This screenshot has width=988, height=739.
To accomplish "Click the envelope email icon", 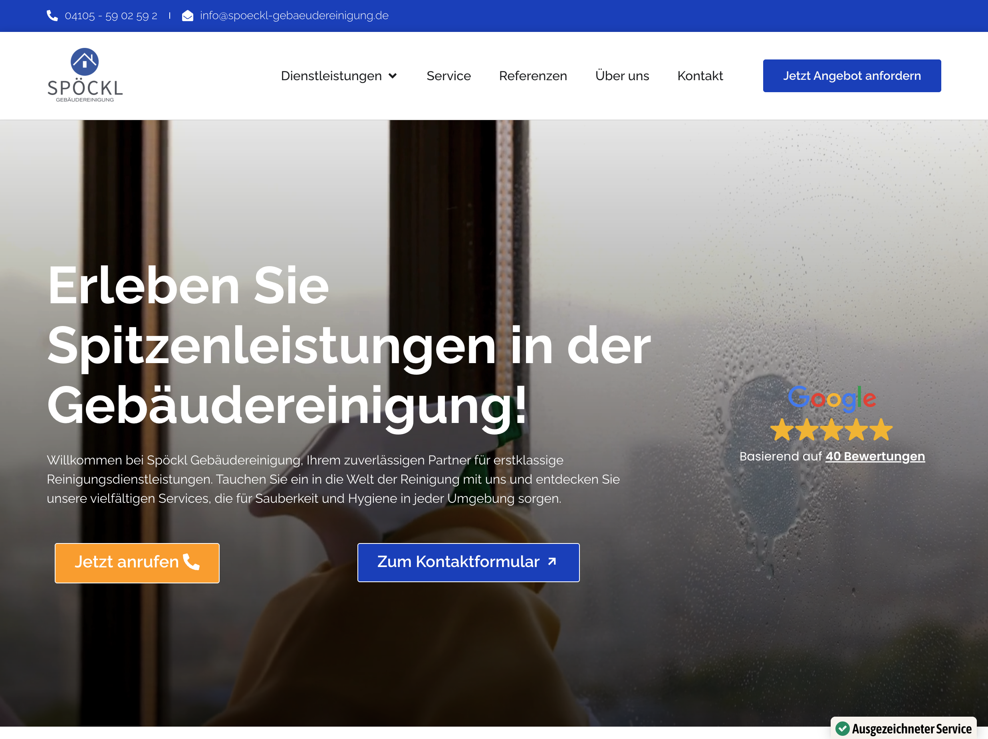I will 187,16.
